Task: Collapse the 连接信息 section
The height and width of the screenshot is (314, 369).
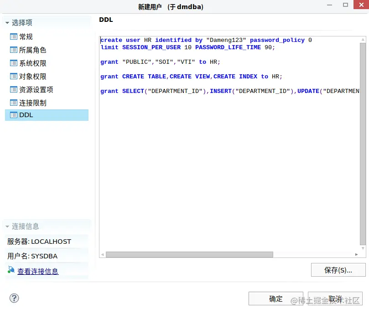Action: [7, 226]
